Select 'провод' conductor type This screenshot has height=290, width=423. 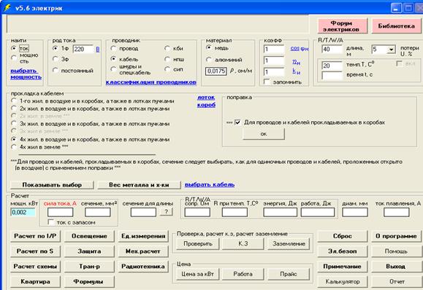(x=113, y=48)
